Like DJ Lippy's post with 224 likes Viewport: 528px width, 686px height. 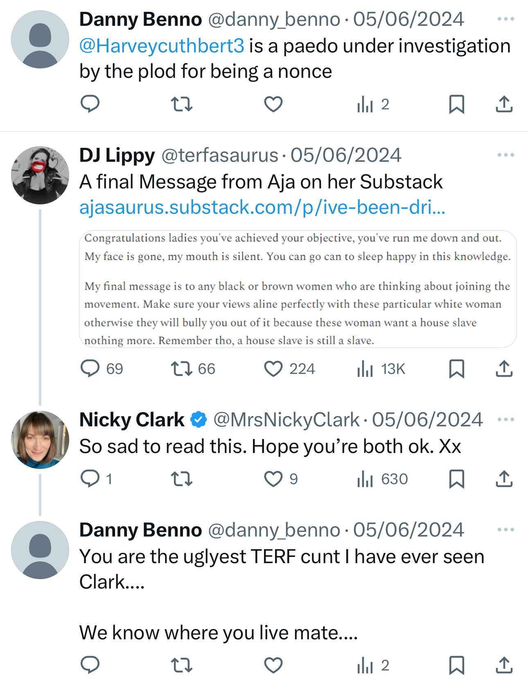click(x=273, y=369)
